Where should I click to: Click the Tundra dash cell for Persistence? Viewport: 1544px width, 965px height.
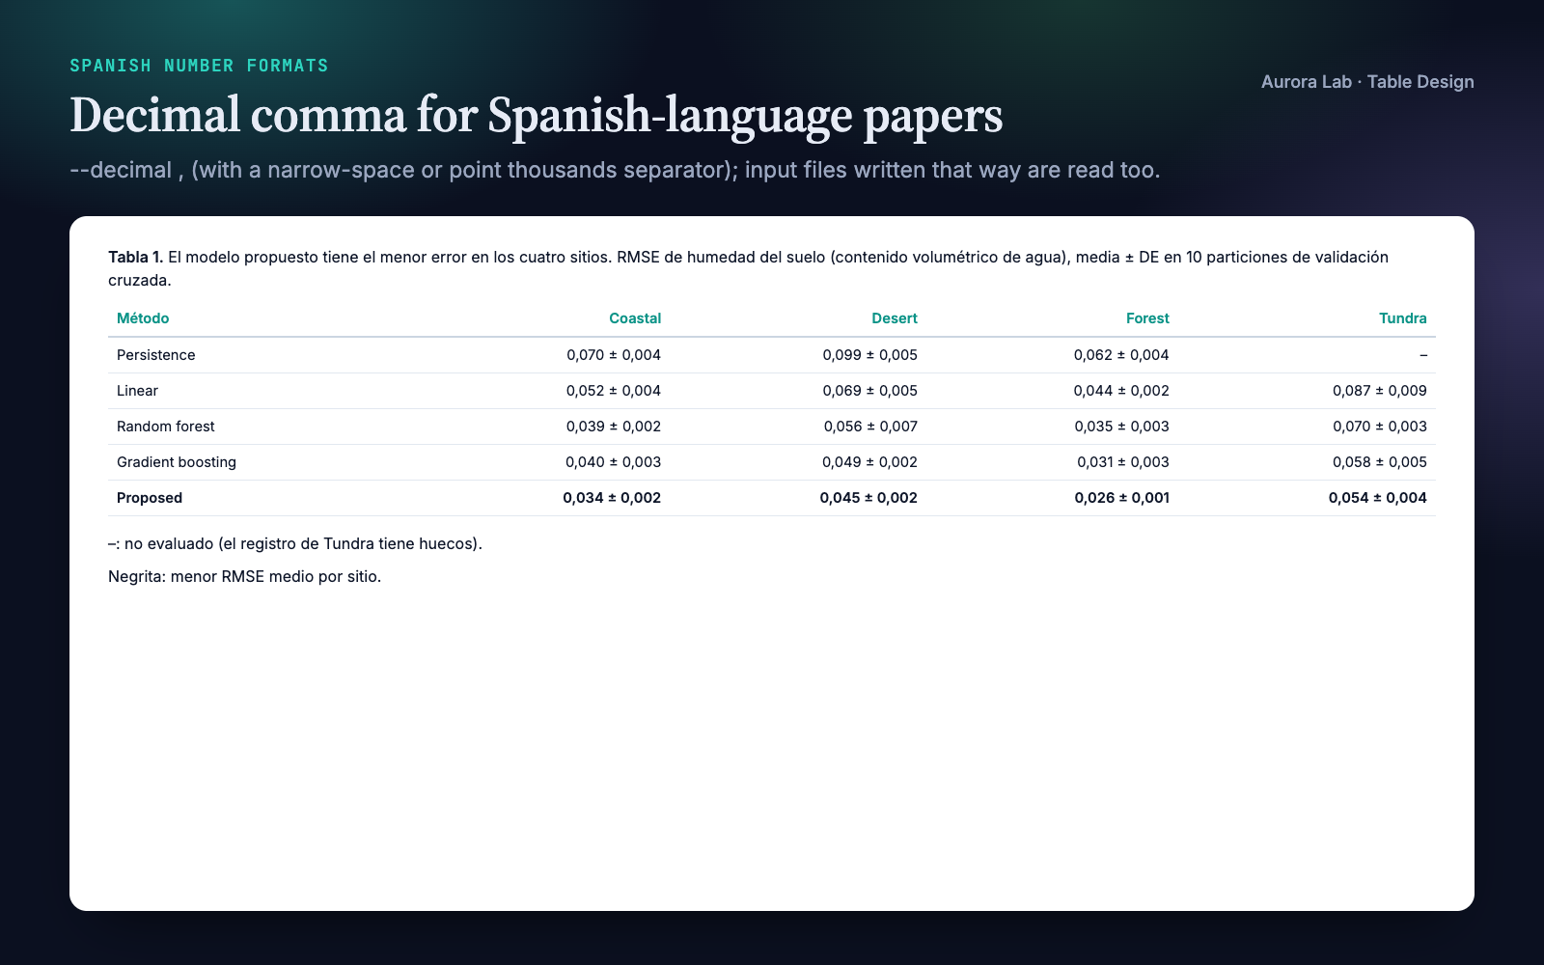pyautogui.click(x=1423, y=355)
